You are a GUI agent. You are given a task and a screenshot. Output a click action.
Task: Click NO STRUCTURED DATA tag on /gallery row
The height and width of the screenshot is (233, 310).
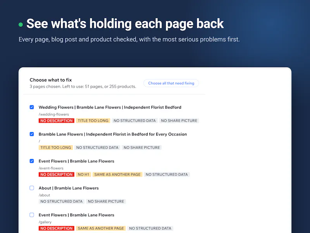[150, 228]
